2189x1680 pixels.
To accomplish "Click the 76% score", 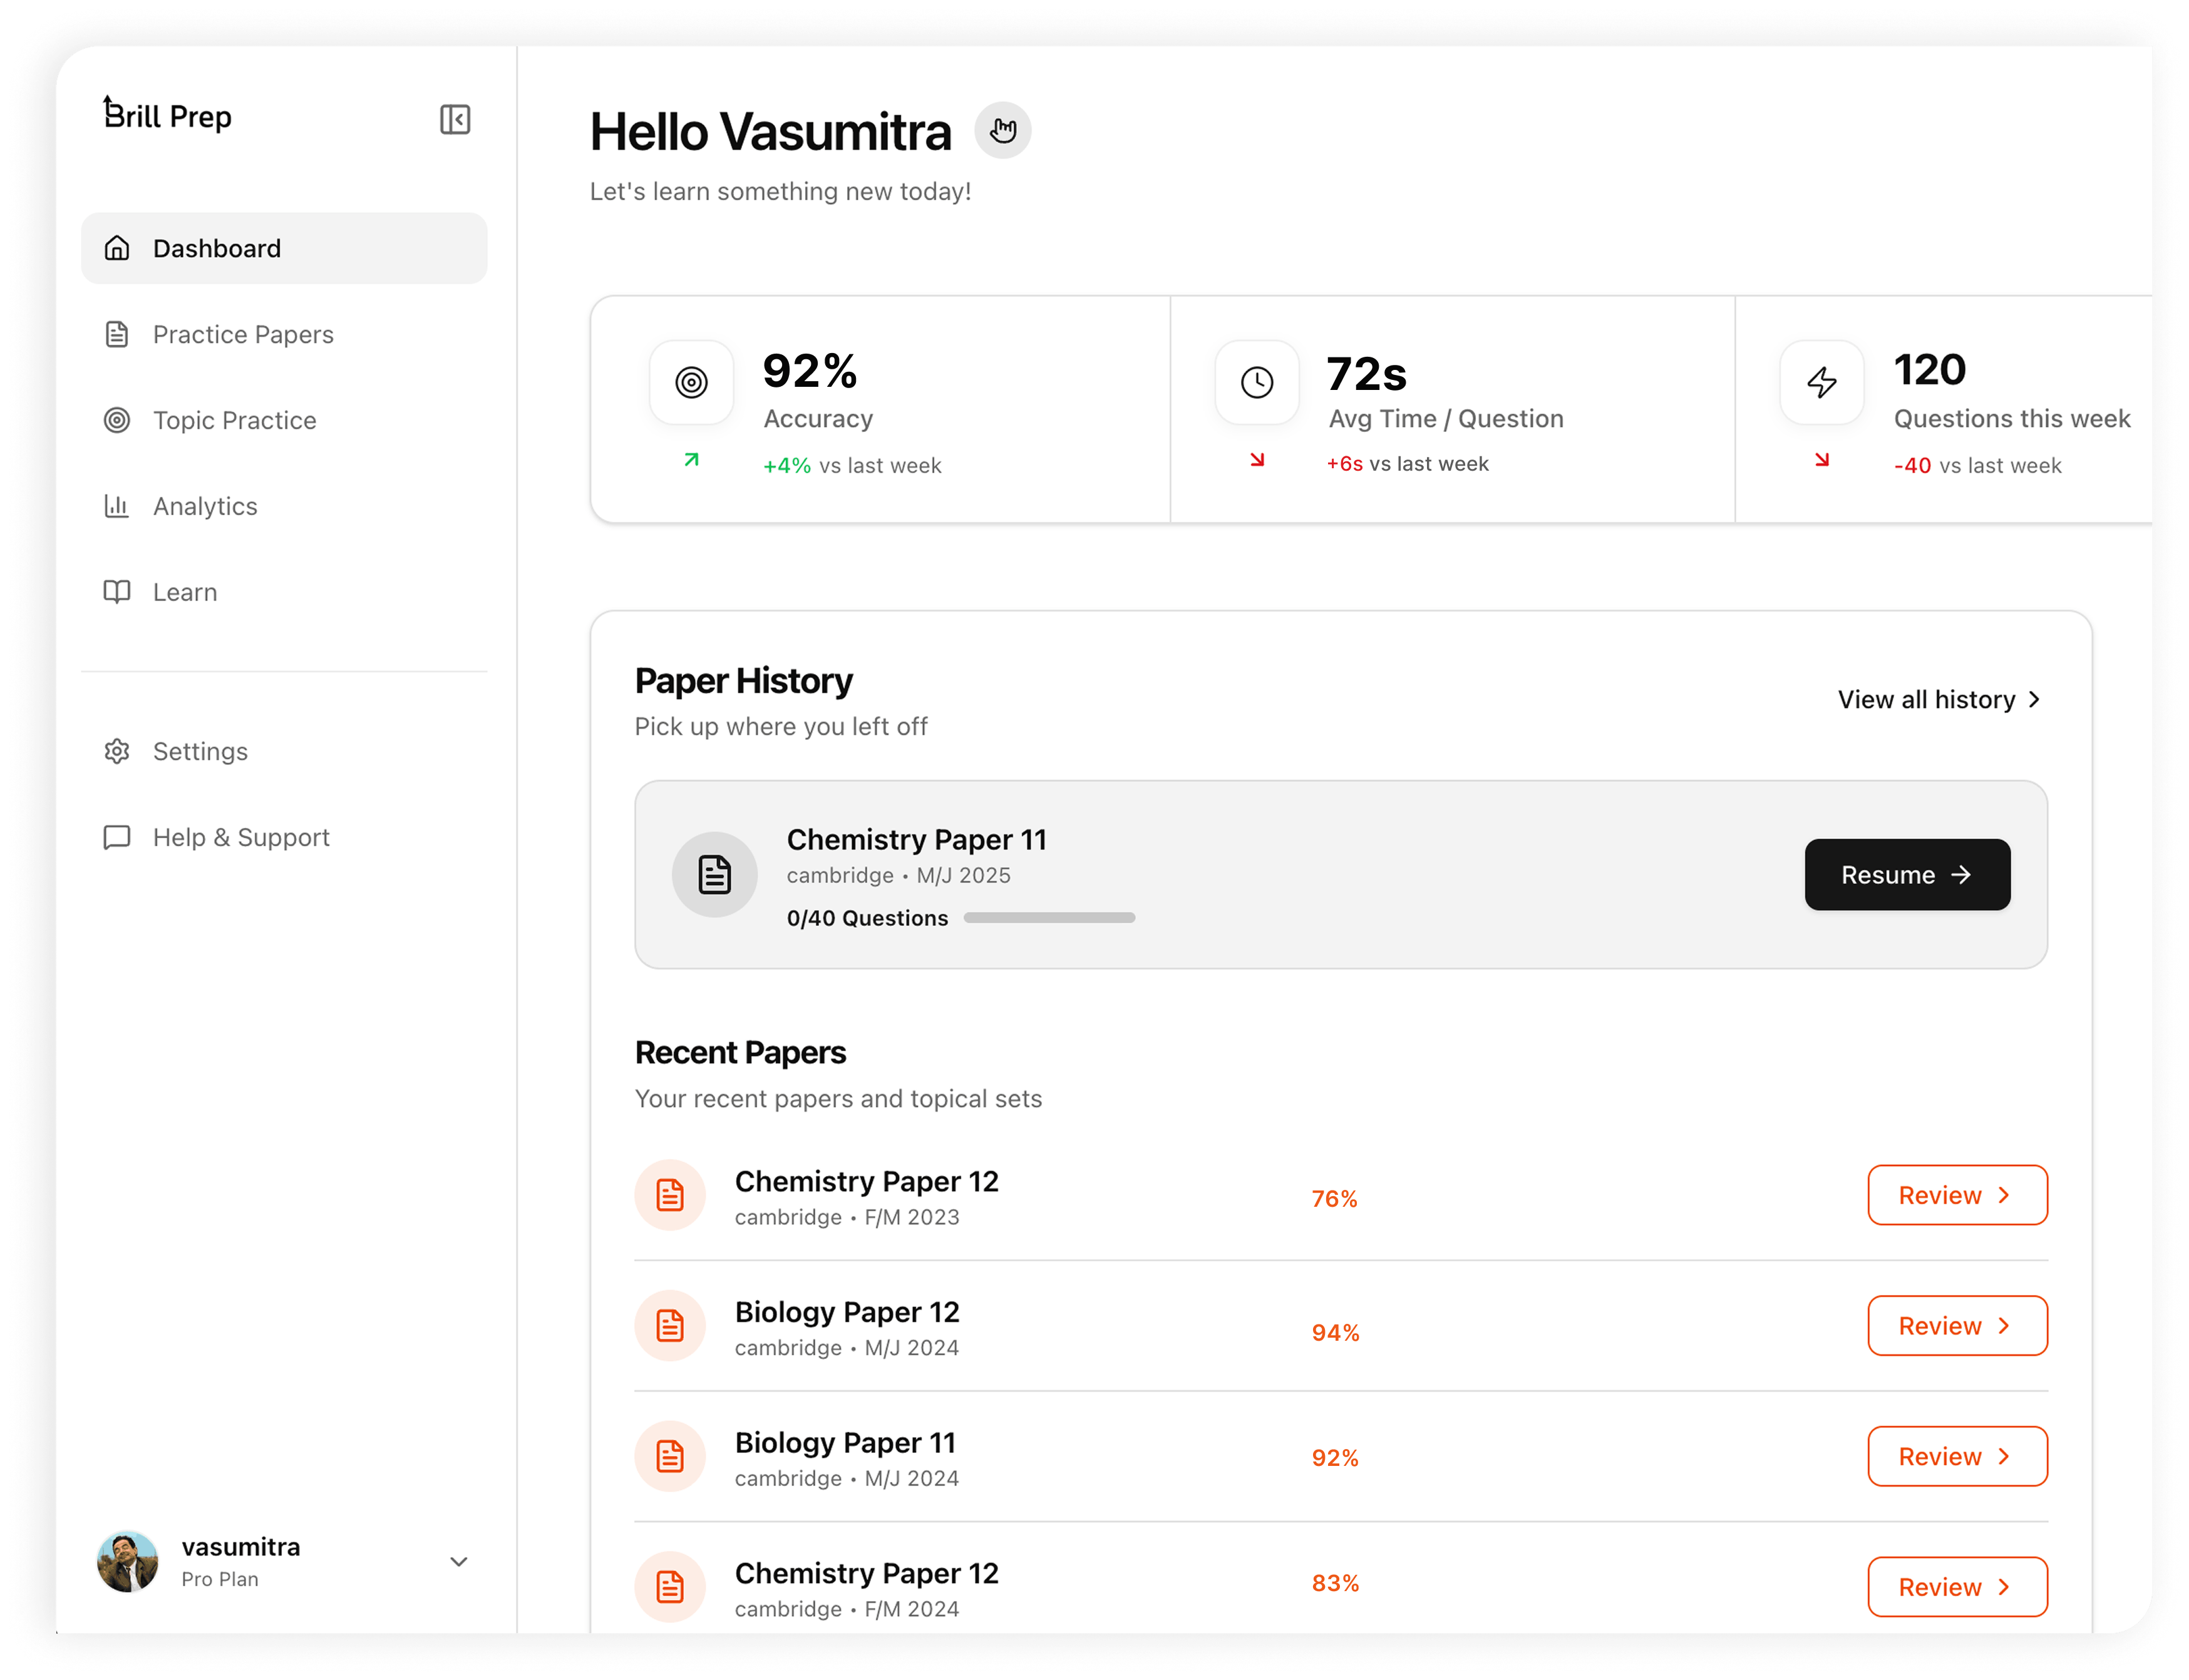I will [1334, 1198].
